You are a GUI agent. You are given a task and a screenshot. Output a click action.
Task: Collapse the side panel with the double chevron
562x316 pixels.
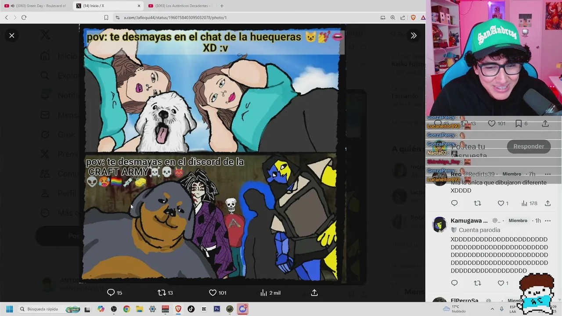(x=414, y=36)
